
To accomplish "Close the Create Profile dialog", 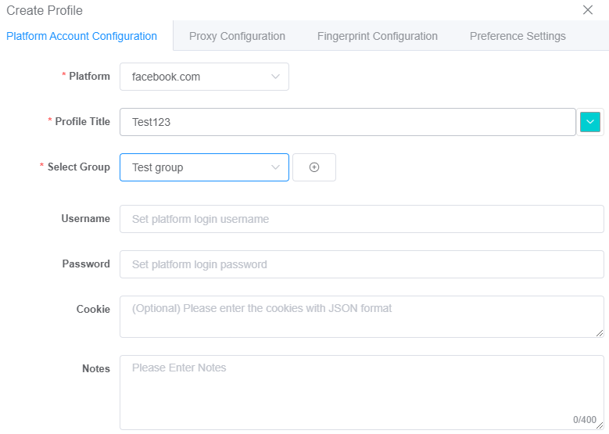I will 588,10.
